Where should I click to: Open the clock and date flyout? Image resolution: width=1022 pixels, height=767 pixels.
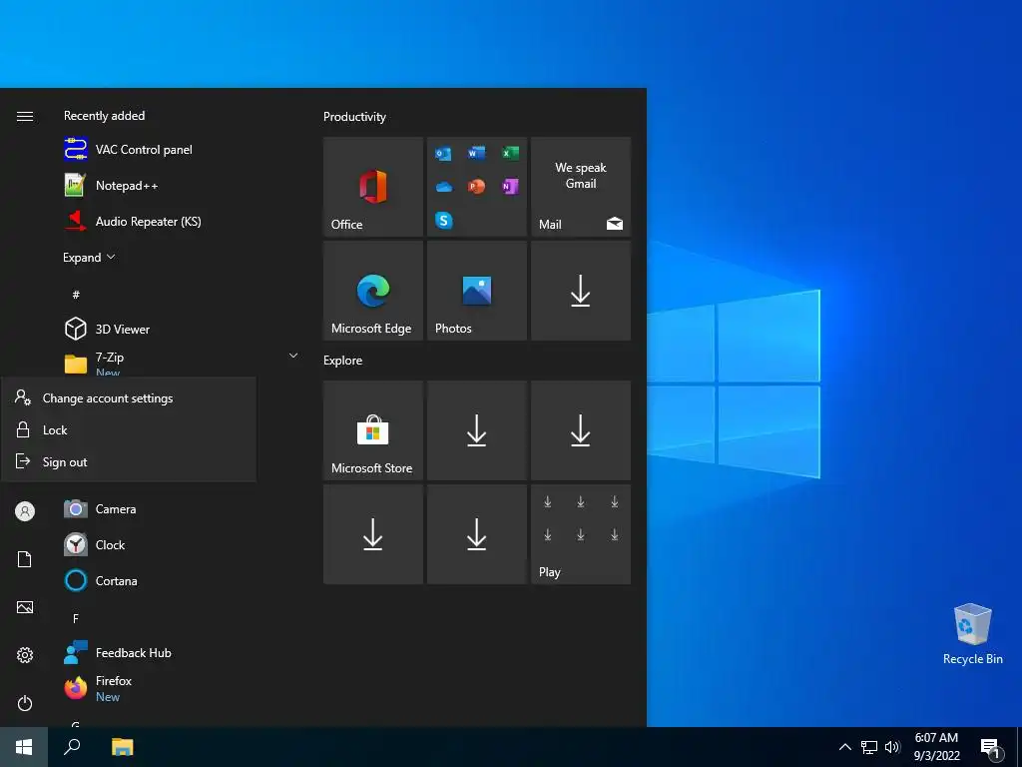coord(936,747)
